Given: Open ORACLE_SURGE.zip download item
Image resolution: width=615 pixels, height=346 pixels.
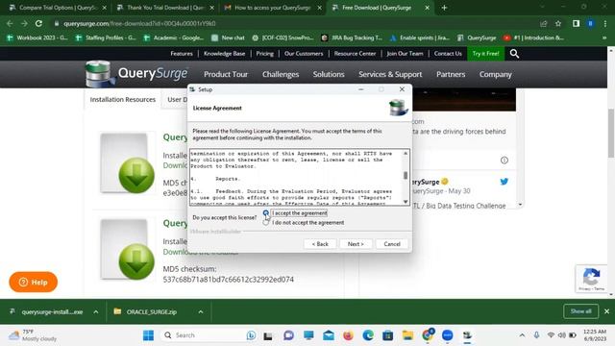Looking at the screenshot, I should [151, 311].
